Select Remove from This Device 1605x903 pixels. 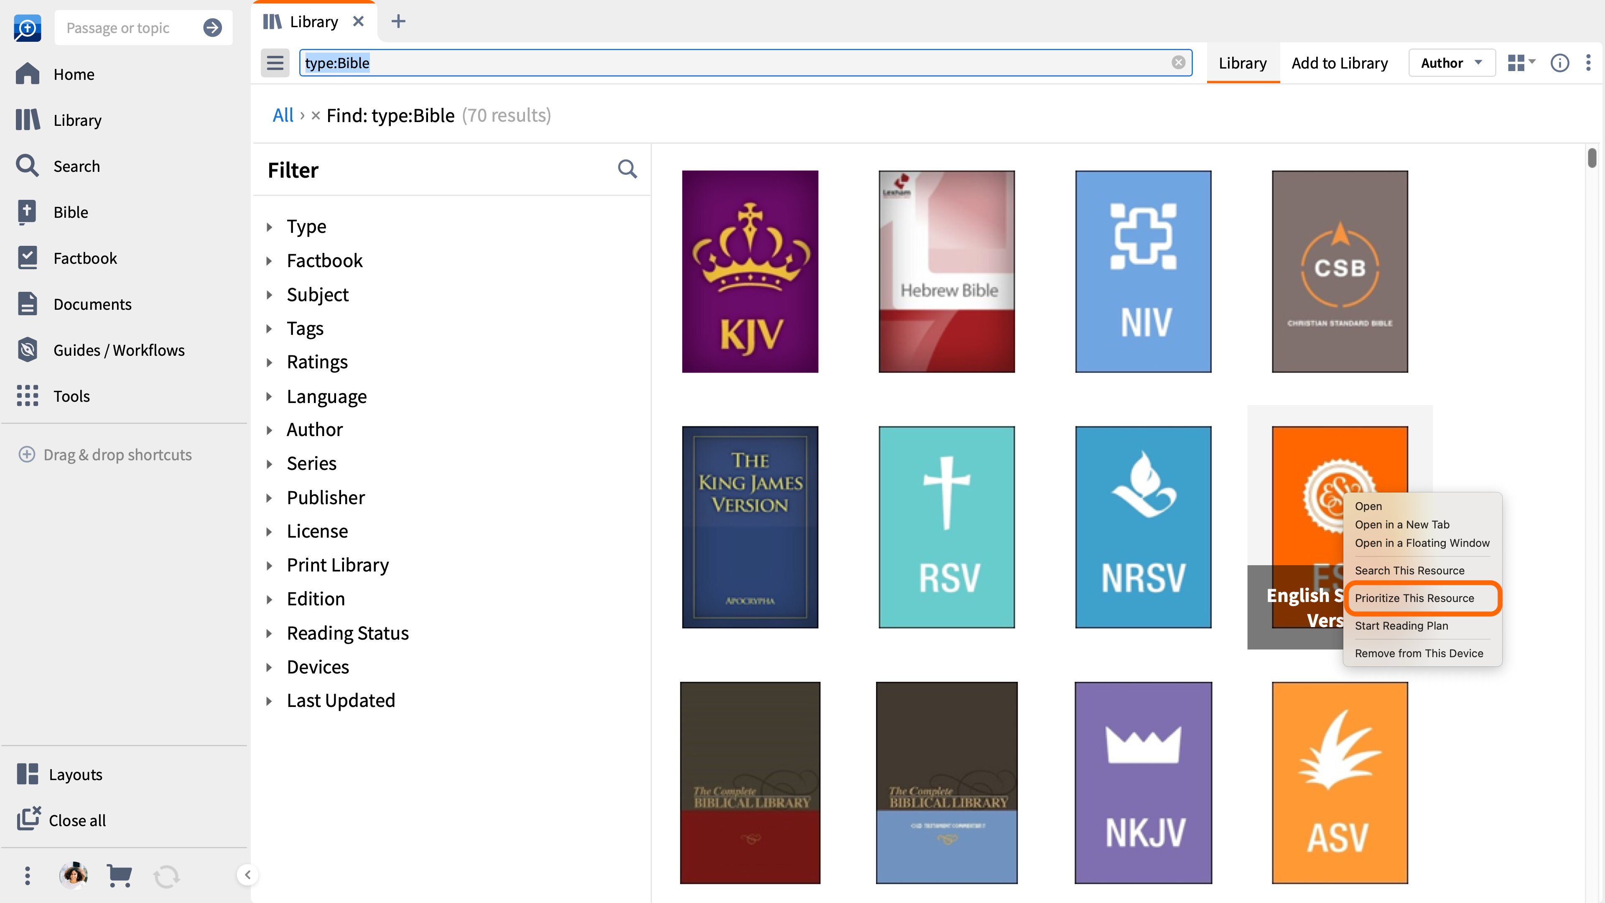pos(1422,653)
